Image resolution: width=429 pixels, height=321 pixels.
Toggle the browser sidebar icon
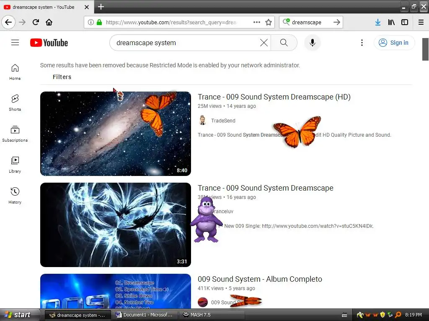pyautogui.click(x=405, y=22)
